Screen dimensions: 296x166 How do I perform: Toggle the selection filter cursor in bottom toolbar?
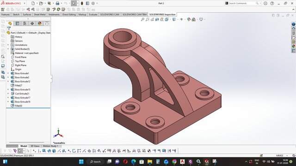(x=20, y=151)
